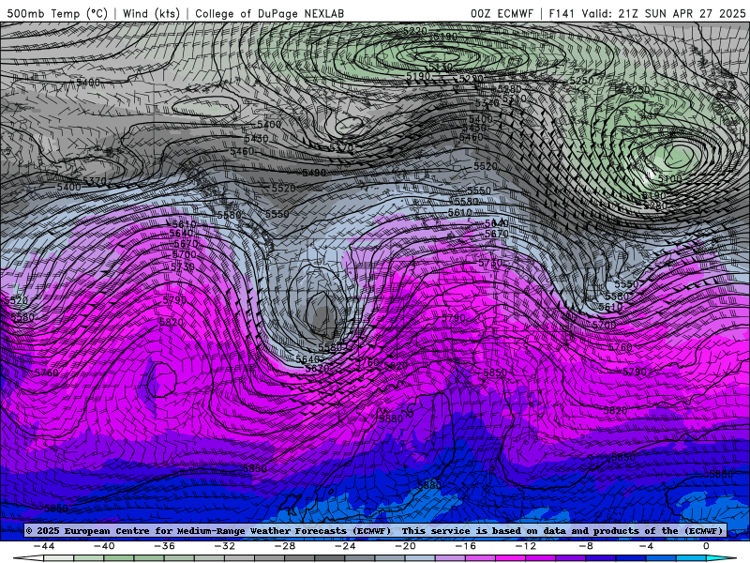Click the -4 label on the color scale
This screenshot has width=750, height=563.
(647, 546)
